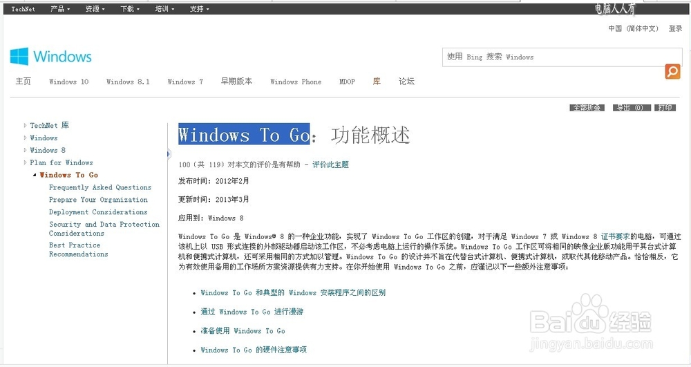This screenshot has width=691, height=367.
Task: Open 准备使用 Windows To Go link
Action: [x=243, y=331]
